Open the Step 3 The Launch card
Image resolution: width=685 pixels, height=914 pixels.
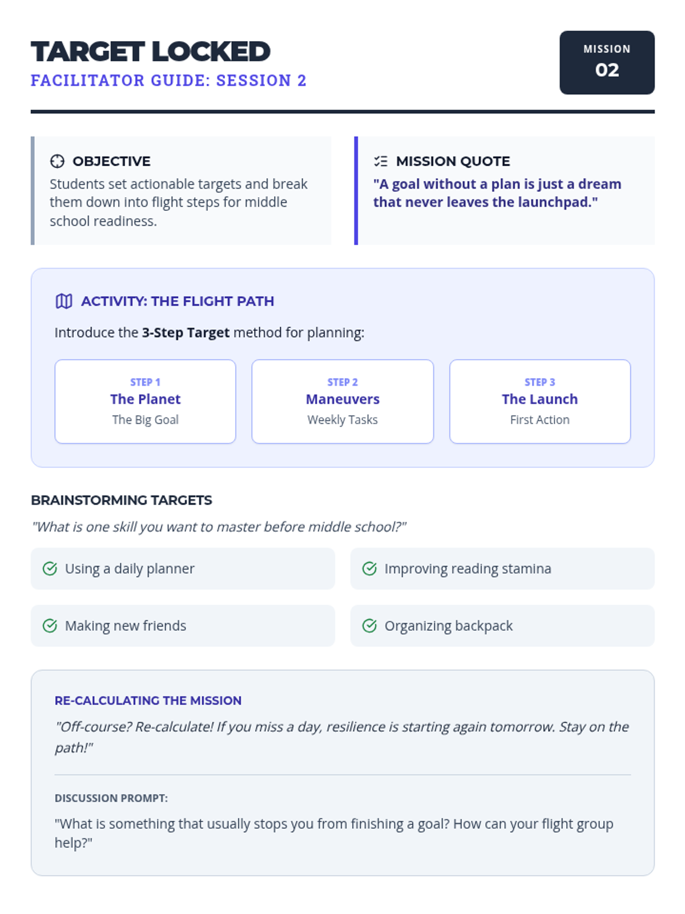tap(540, 402)
